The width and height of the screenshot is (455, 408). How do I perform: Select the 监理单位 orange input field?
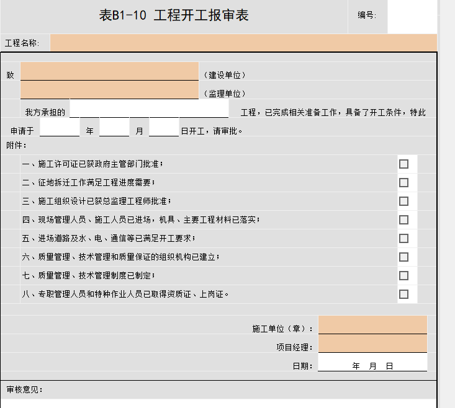(x=109, y=91)
